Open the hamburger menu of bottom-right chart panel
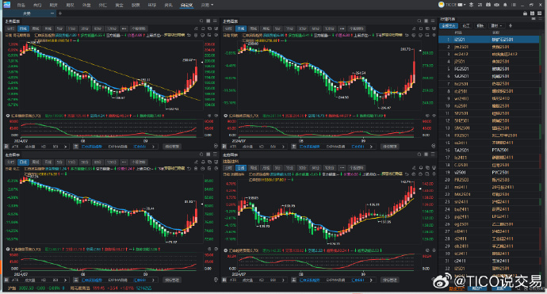Image resolution: width=547 pixels, height=294 pixels. pos(433,155)
